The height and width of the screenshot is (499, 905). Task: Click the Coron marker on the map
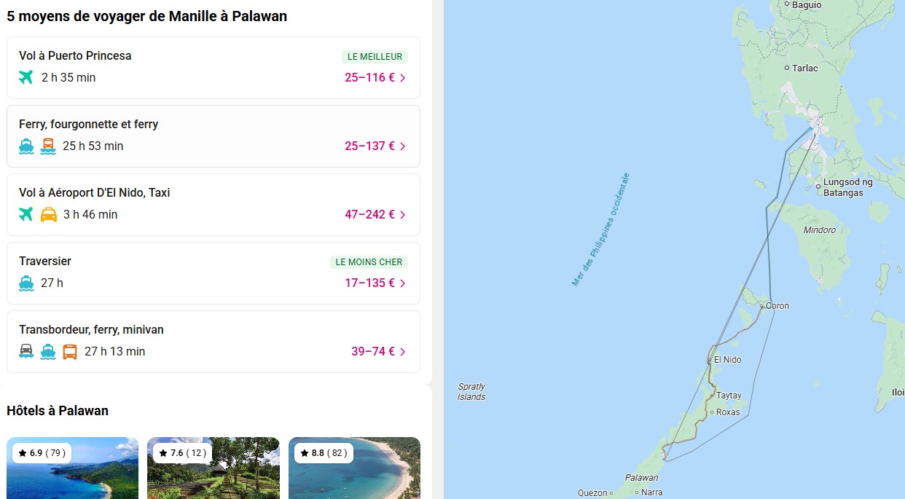[x=761, y=306]
